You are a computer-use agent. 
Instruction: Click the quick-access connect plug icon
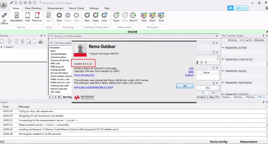click(x=12, y=3)
